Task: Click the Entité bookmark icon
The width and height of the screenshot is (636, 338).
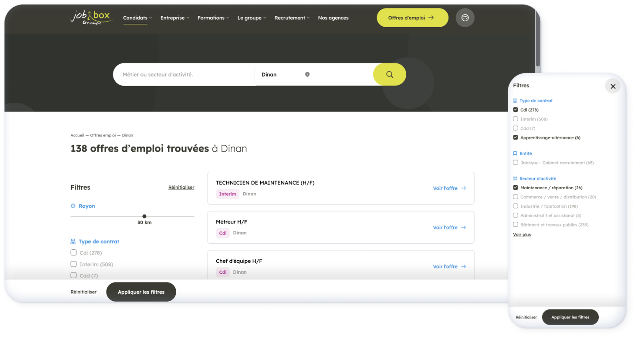Action: [x=515, y=153]
